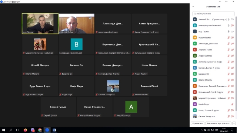The width and height of the screenshot is (237, 133).
Task: Click the mute-all button in the participants panel
Action: click(218, 123)
